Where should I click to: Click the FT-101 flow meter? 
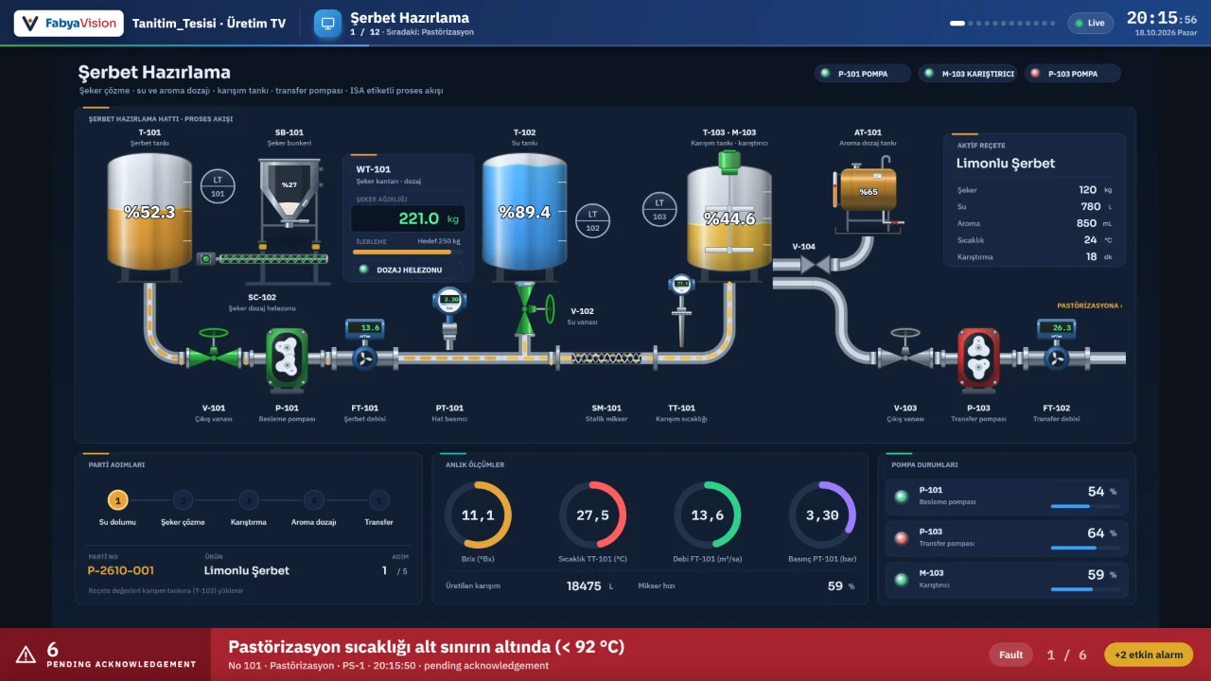coord(365,344)
